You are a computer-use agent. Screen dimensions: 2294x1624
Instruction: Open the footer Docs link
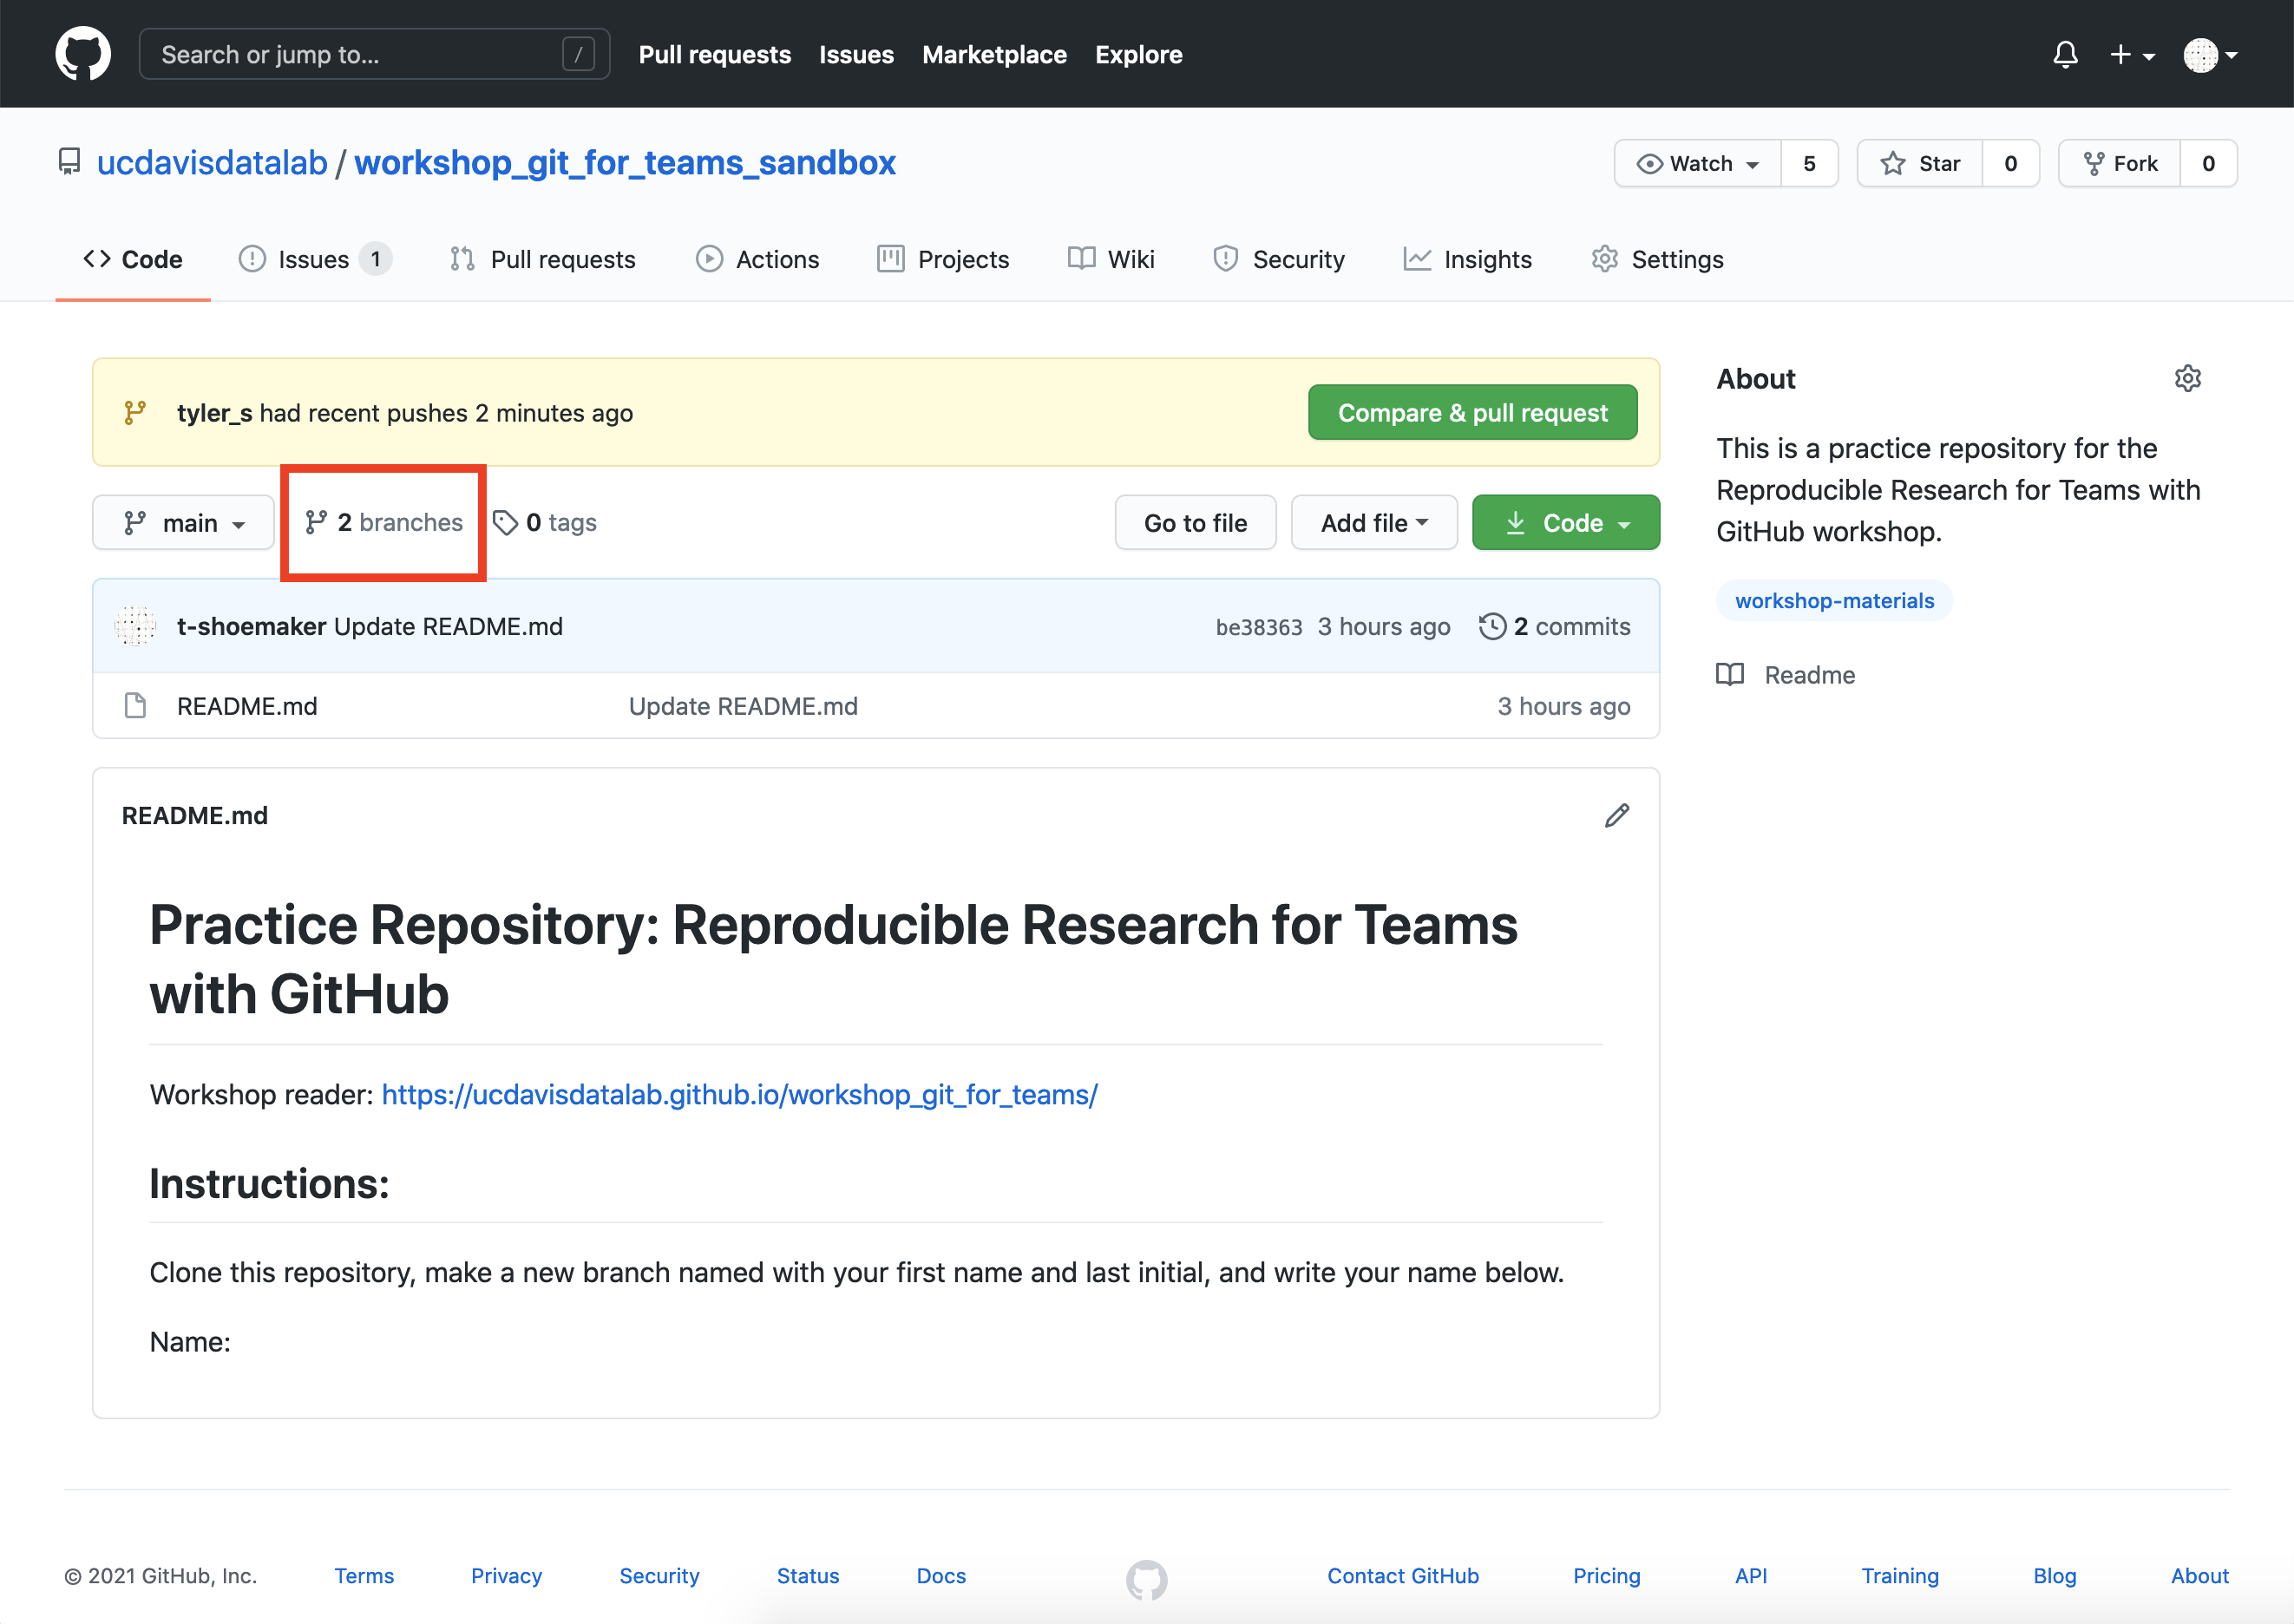click(x=941, y=1575)
